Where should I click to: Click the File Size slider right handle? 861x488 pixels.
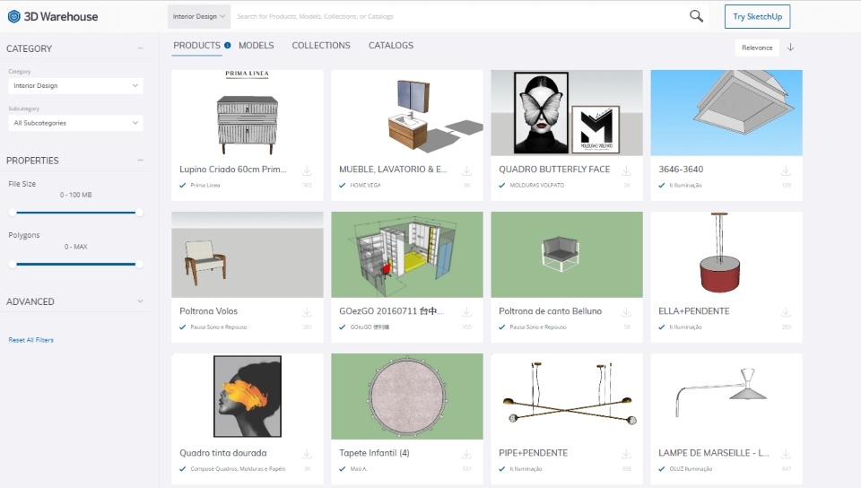(x=140, y=213)
